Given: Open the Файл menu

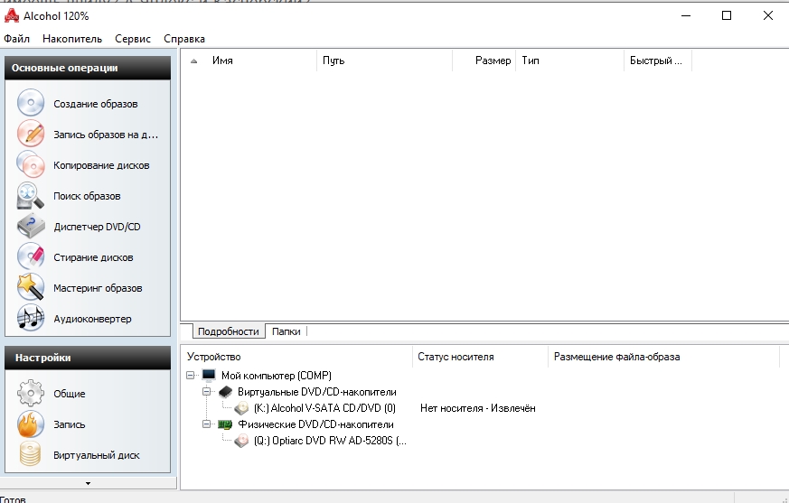Looking at the screenshot, I should click(16, 39).
